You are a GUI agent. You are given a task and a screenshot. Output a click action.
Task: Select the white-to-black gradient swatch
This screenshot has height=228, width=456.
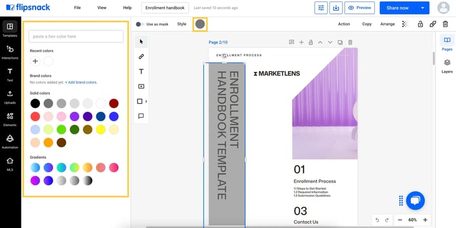click(87, 181)
